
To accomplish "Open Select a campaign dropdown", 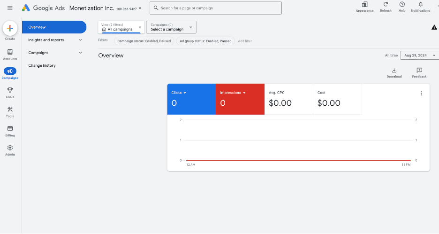I will pos(171,27).
